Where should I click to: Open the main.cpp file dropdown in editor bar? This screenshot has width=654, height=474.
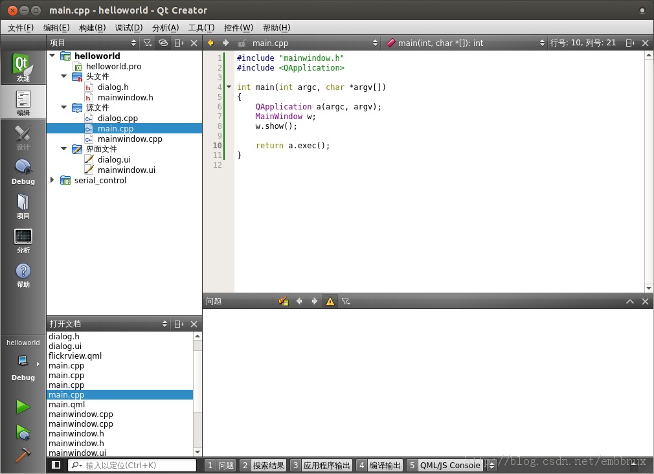point(311,43)
